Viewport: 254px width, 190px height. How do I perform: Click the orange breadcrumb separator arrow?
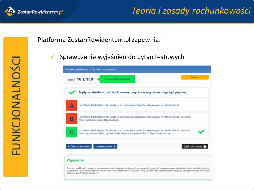tap(90, 70)
